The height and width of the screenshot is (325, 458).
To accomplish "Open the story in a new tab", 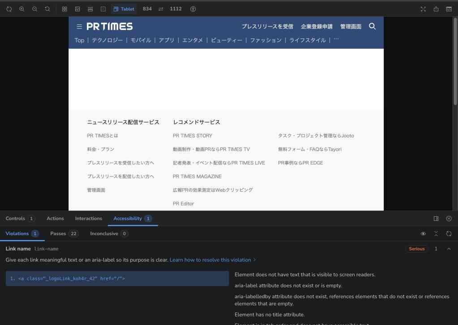I will [x=436, y=9].
